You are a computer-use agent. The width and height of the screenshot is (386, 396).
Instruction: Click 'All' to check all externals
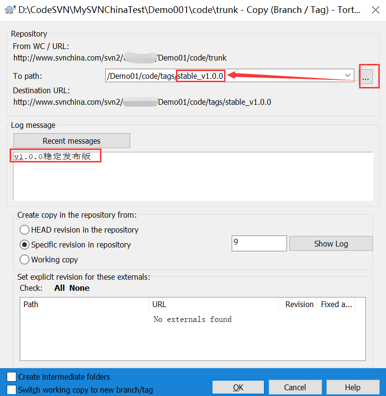[60, 288]
